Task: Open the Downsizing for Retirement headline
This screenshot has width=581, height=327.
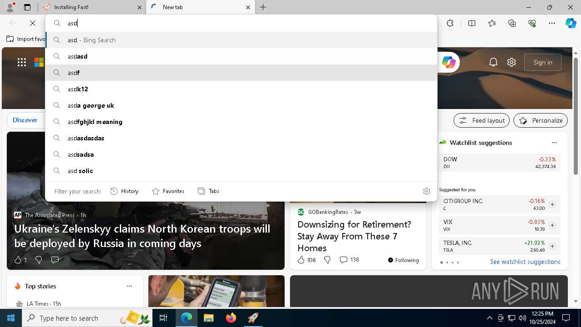Action: (x=354, y=236)
